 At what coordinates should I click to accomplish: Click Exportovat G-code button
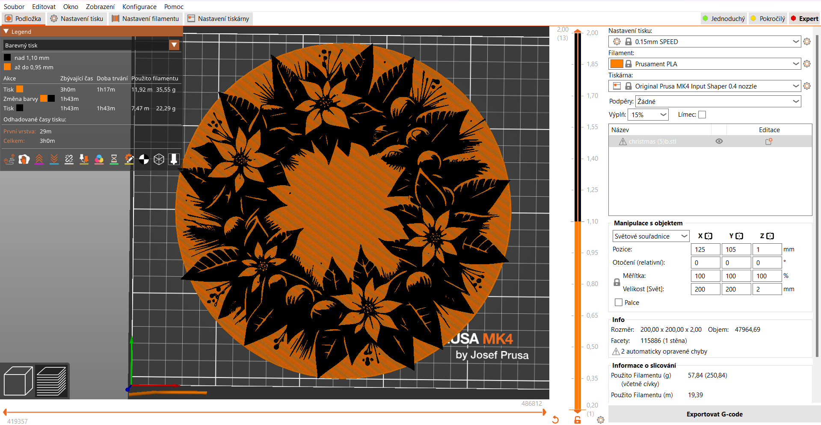(714, 414)
